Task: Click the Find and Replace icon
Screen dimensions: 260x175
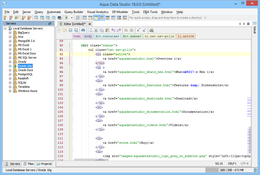Action: click(132, 30)
